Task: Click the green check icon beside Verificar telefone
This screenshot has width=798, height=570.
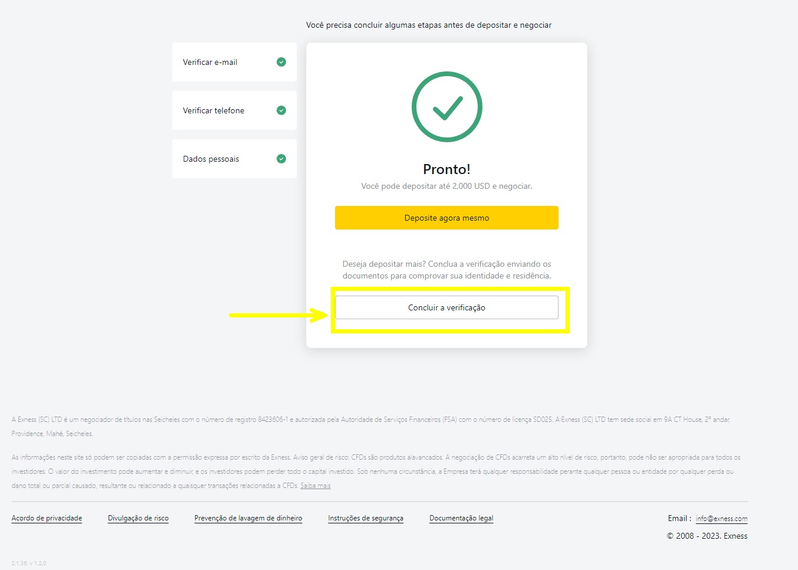Action: [x=281, y=110]
